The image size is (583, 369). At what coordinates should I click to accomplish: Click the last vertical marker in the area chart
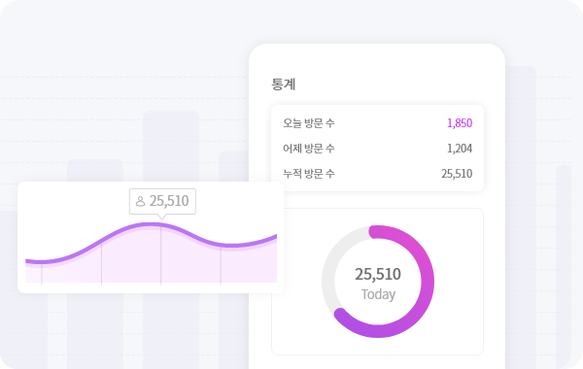[x=221, y=266]
